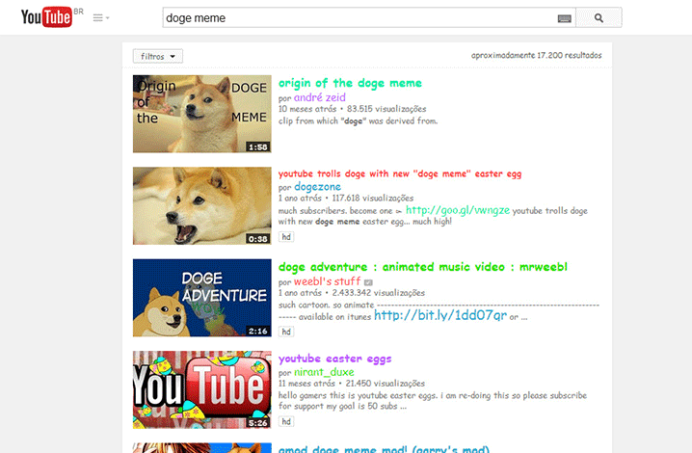Click hd badge under youtube easter eggs
Image resolution: width=692 pixels, height=453 pixels.
[x=286, y=421]
